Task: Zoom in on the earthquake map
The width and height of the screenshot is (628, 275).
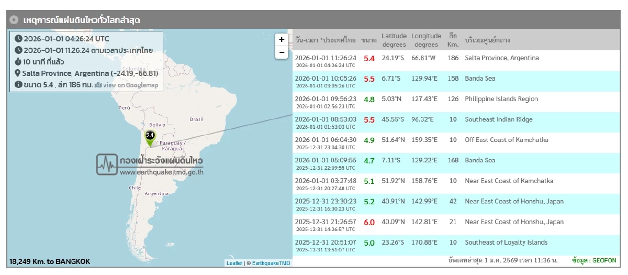Action: pyautogui.click(x=282, y=40)
